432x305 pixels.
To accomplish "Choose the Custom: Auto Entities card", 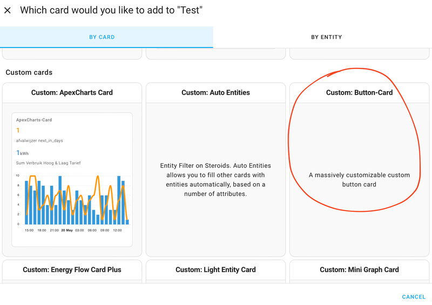I will (x=215, y=93).
